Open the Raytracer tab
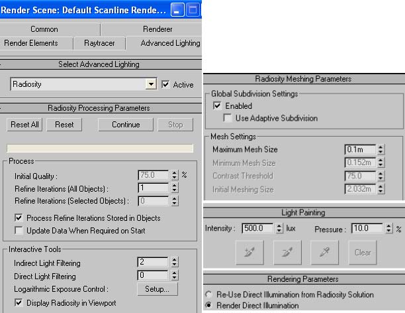This screenshot has height=313, width=405. pyautogui.click(x=99, y=43)
